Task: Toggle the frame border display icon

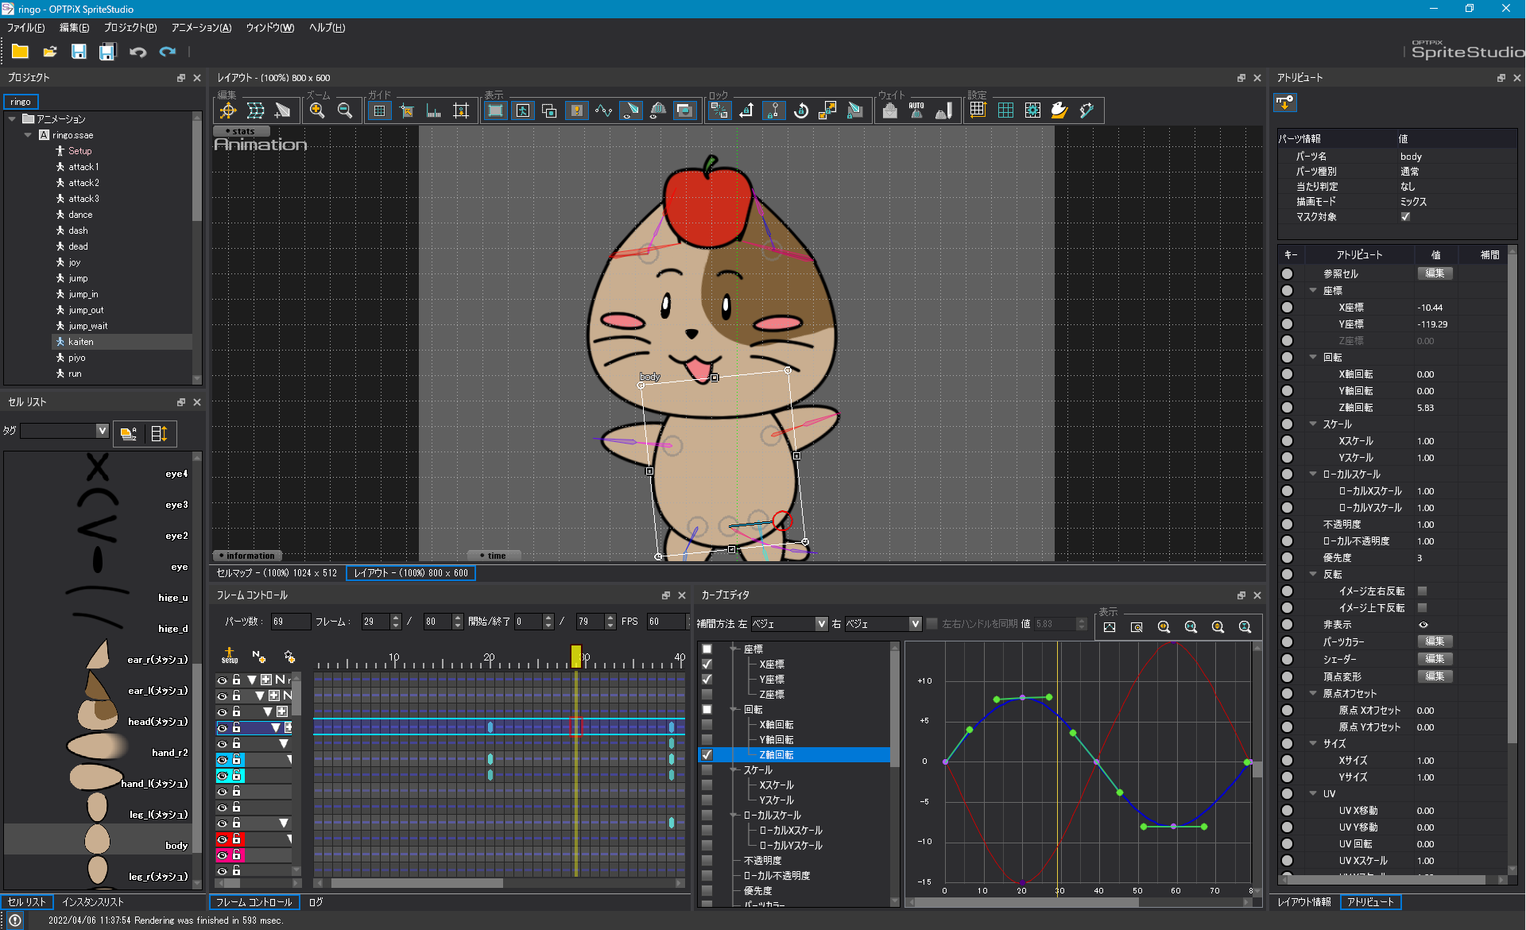Action: (495, 110)
